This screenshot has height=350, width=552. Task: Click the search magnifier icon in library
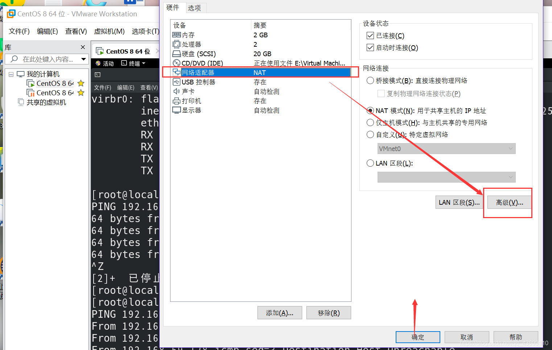[15, 59]
